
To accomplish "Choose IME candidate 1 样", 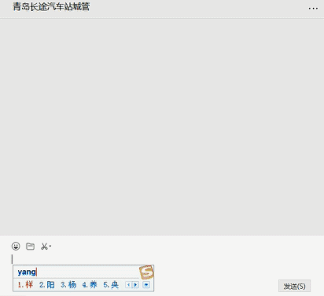I will pyautogui.click(x=26, y=284).
